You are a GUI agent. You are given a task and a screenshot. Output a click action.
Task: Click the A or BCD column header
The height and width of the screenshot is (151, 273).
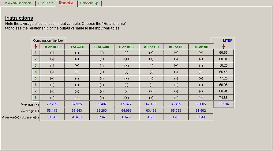click(52, 47)
